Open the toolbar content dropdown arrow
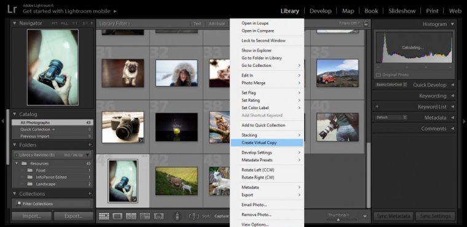 (x=365, y=217)
